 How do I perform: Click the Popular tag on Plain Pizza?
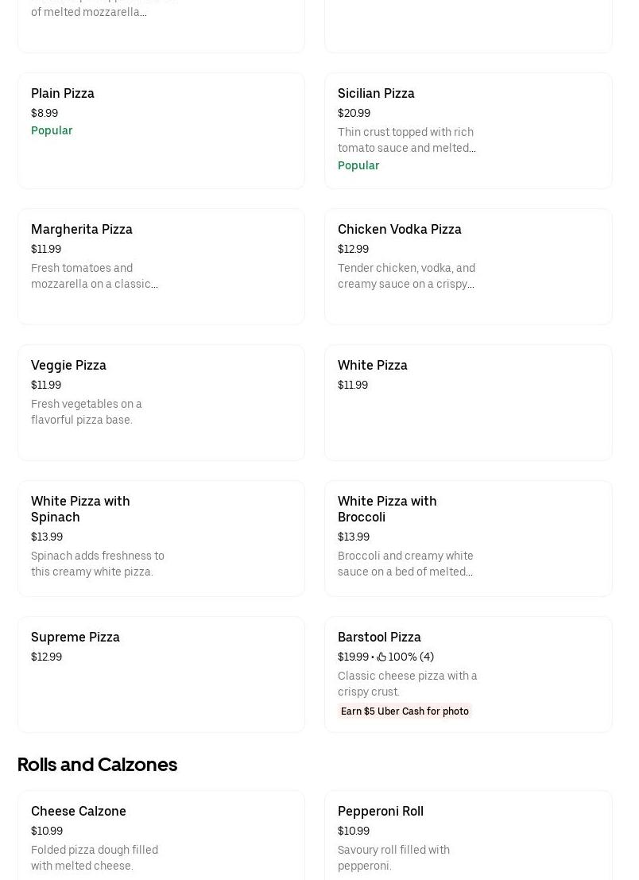point(52,130)
